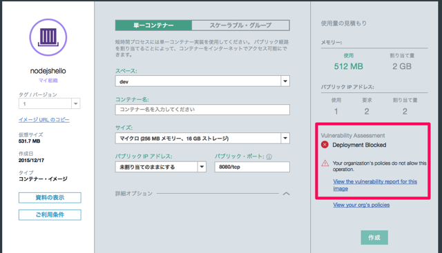Focus the コンテナー名 input field
This screenshot has height=253, width=442.
point(202,110)
